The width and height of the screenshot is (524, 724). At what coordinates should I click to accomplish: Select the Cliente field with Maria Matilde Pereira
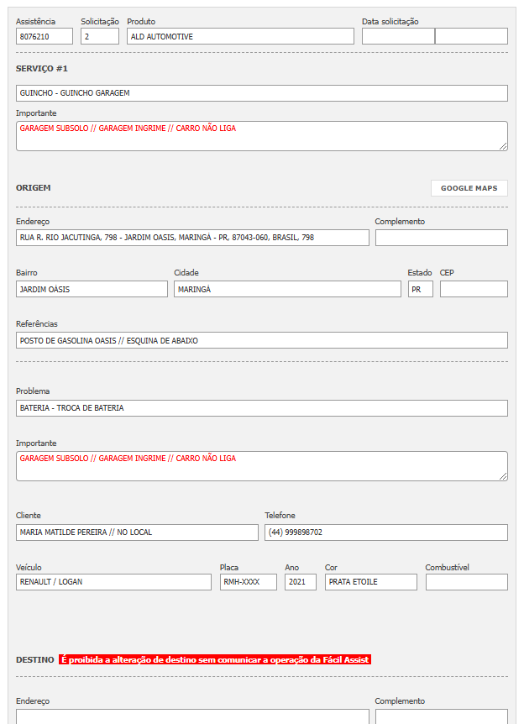137,533
